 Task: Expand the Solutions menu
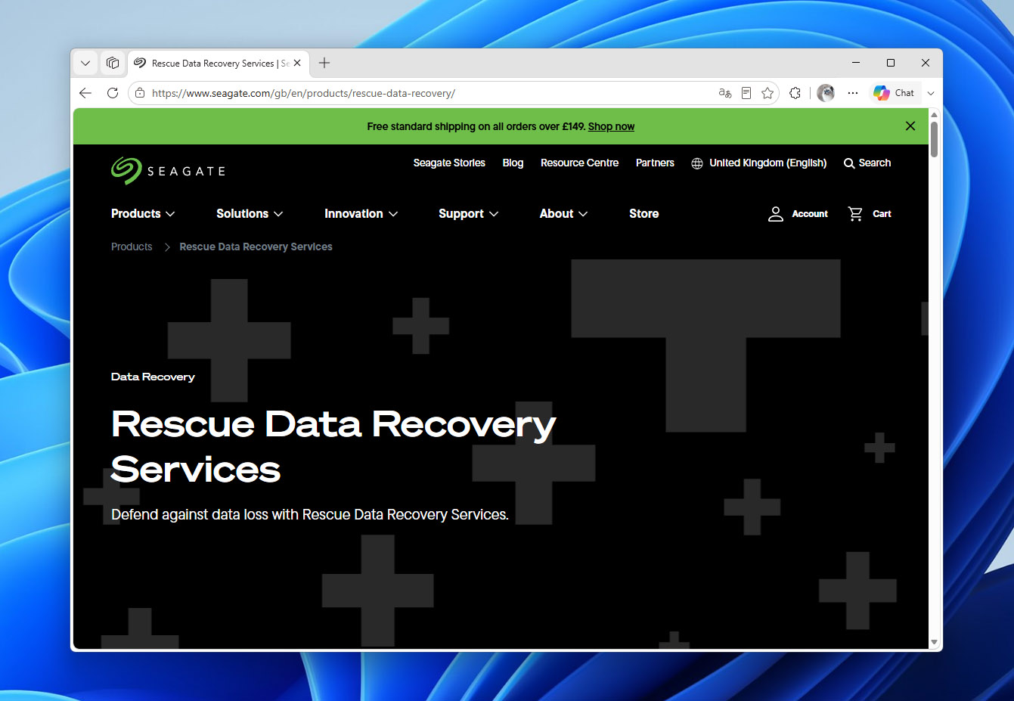(250, 214)
